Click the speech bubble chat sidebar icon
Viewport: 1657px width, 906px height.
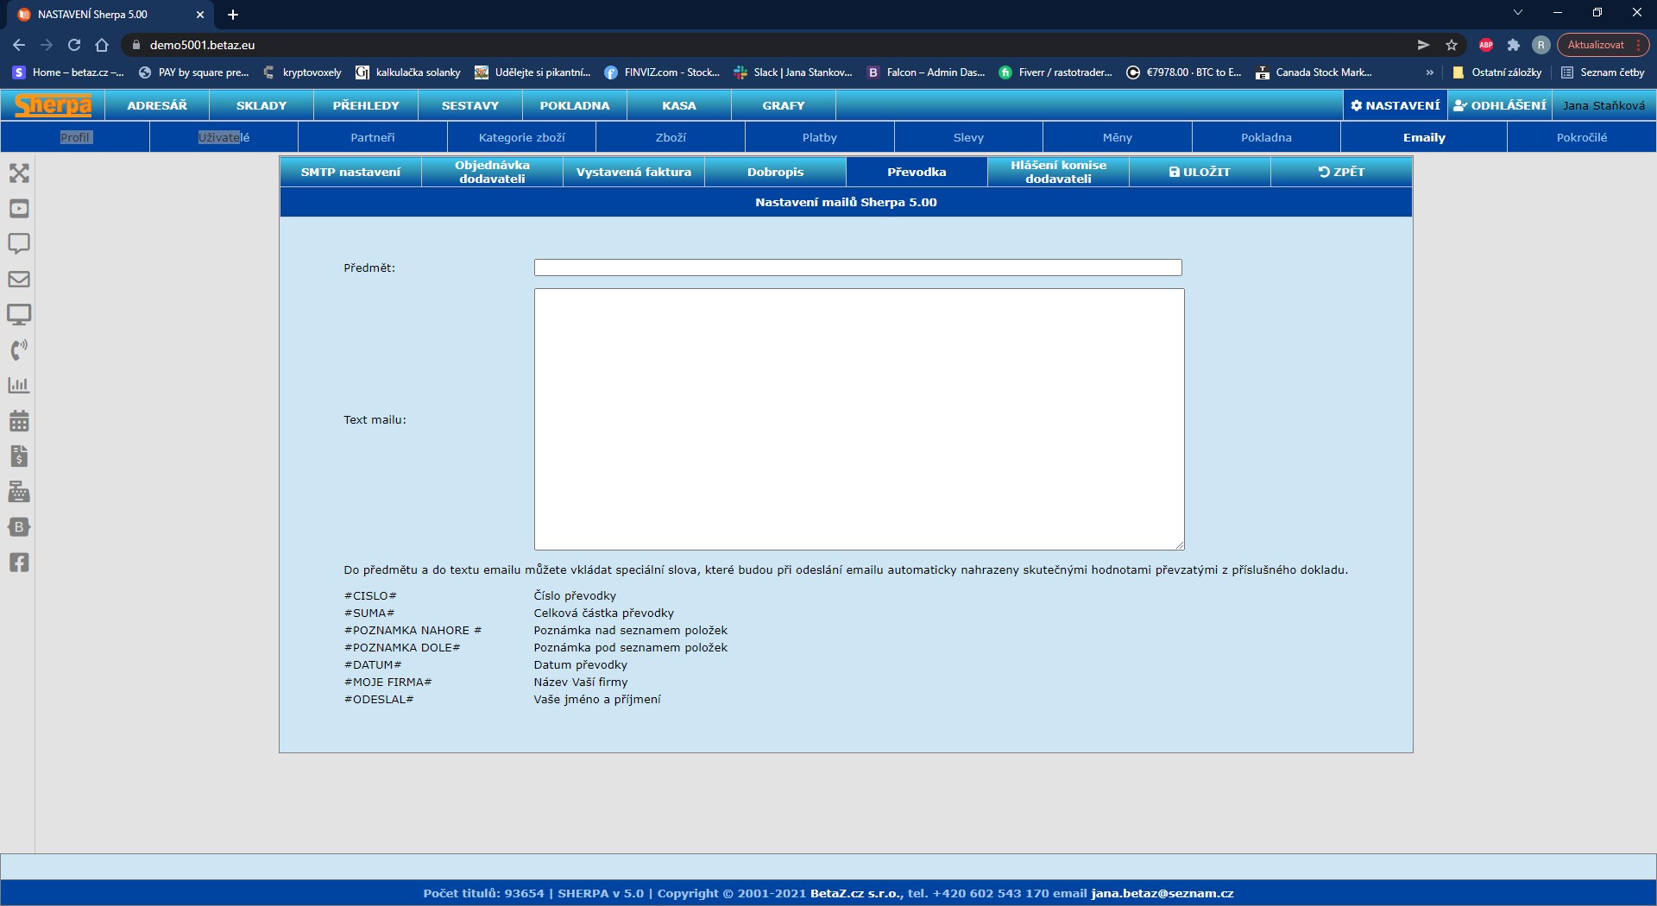19,243
